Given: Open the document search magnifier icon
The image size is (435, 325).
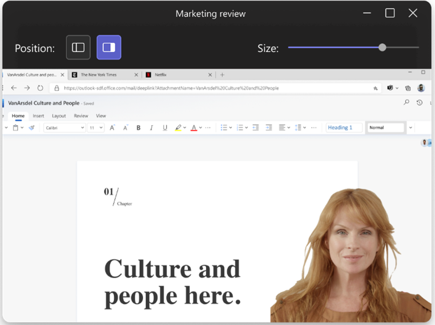Looking at the screenshot, I should pyautogui.click(x=406, y=103).
